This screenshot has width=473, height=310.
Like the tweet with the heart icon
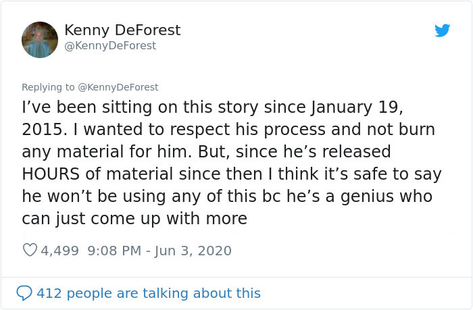[30, 251]
